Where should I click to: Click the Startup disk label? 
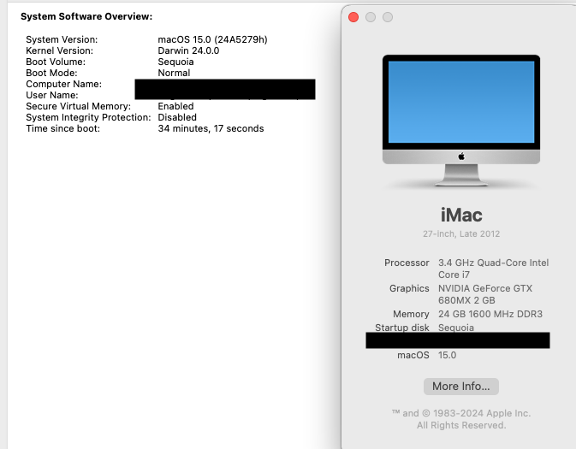click(x=402, y=328)
